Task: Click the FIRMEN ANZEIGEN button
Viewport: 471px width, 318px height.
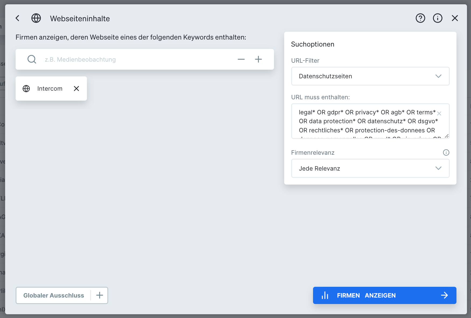Action: (x=384, y=295)
